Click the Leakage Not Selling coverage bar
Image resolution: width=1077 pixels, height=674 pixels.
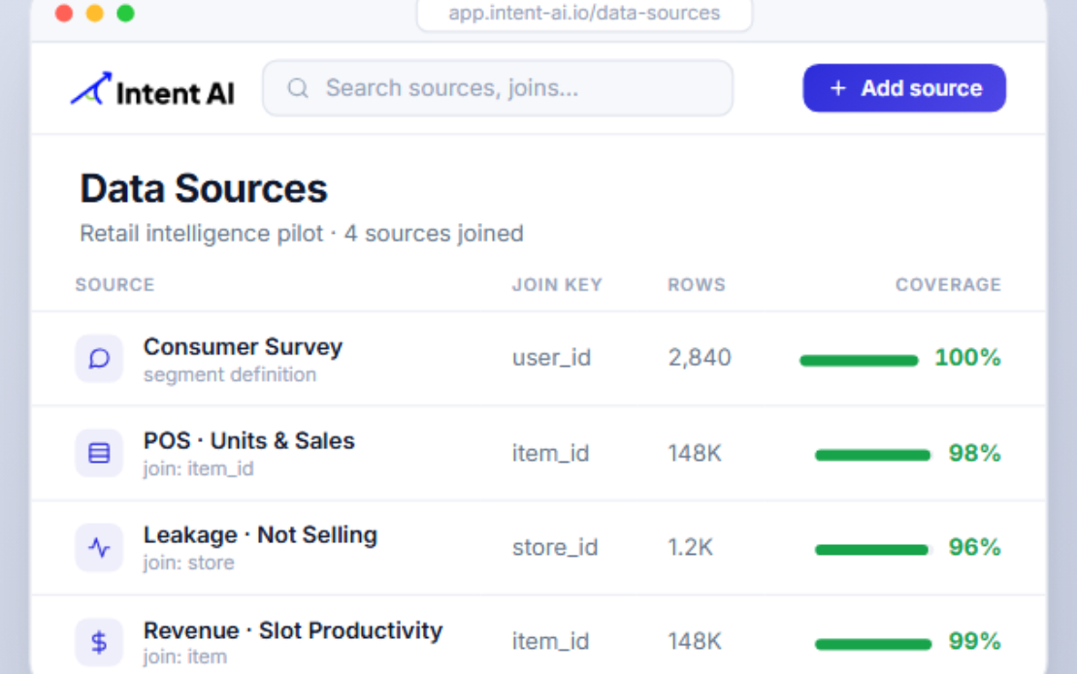coord(873,550)
